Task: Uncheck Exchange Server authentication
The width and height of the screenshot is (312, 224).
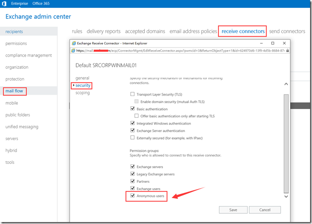Action: point(132,130)
